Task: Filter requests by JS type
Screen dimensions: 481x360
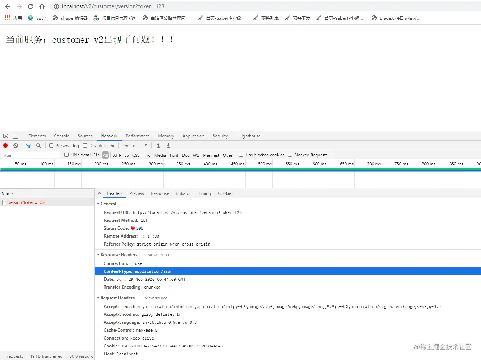Action: [x=127, y=155]
